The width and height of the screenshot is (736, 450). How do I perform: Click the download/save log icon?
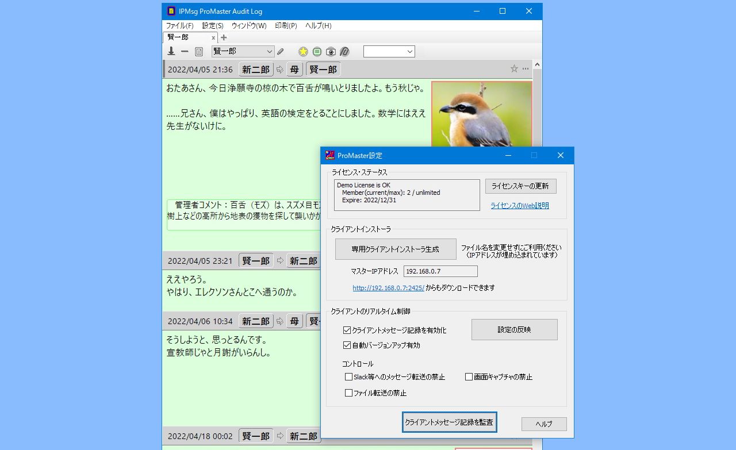click(x=171, y=51)
